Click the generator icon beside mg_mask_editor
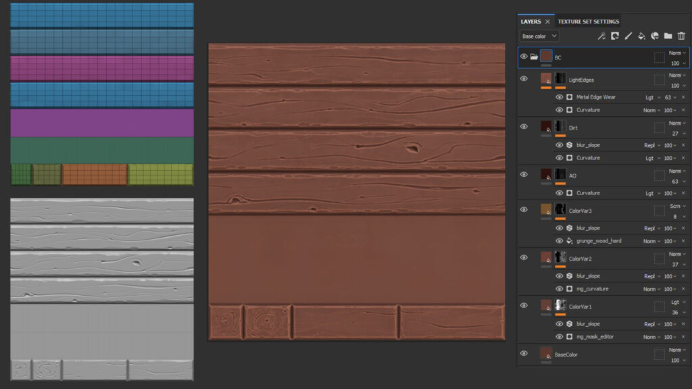The image size is (692, 389). (569, 336)
